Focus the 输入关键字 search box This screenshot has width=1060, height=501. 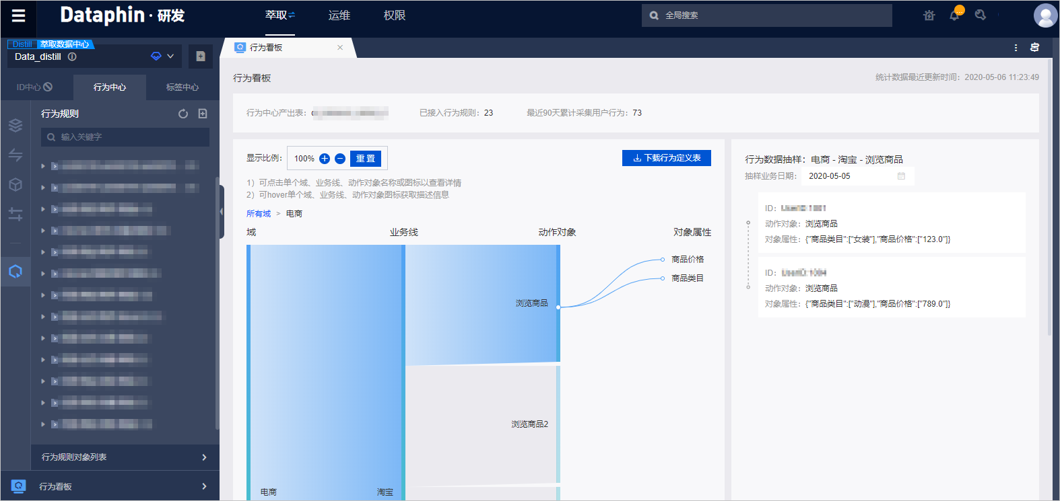[x=125, y=137]
